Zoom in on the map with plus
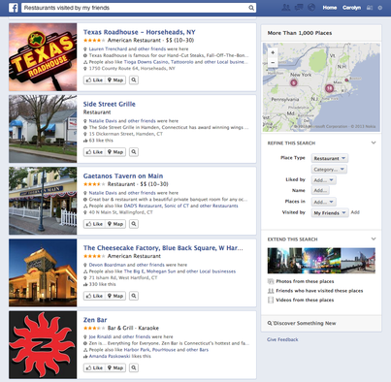This screenshot has width=391, height=382. coord(273,52)
